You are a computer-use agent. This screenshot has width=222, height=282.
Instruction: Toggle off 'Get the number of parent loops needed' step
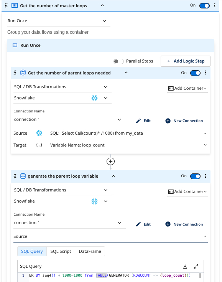pyautogui.click(x=196, y=73)
